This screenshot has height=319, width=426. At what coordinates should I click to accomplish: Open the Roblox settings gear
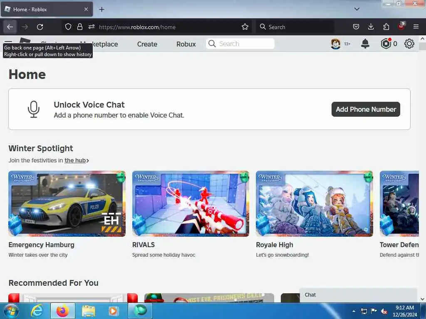click(x=409, y=44)
